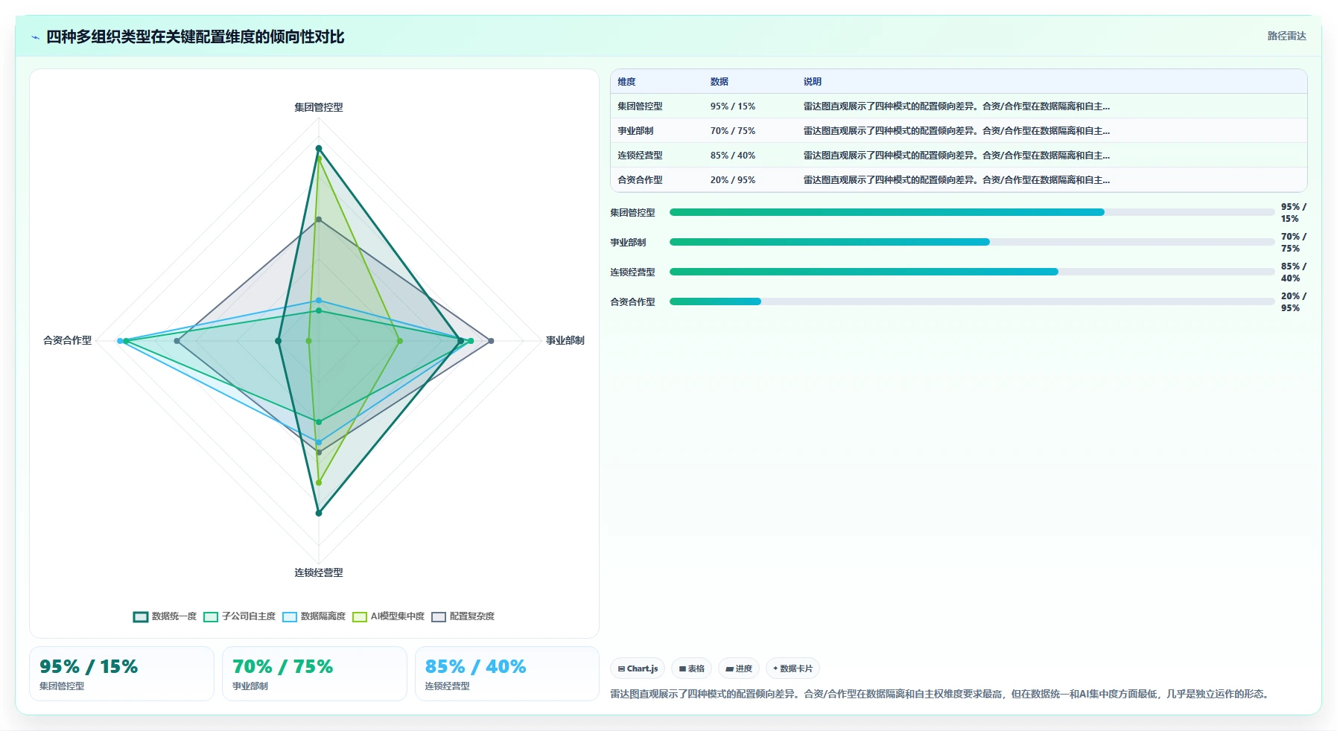Select the 集团管控型 progress bar
1337x731 pixels.
pyautogui.click(x=972, y=212)
